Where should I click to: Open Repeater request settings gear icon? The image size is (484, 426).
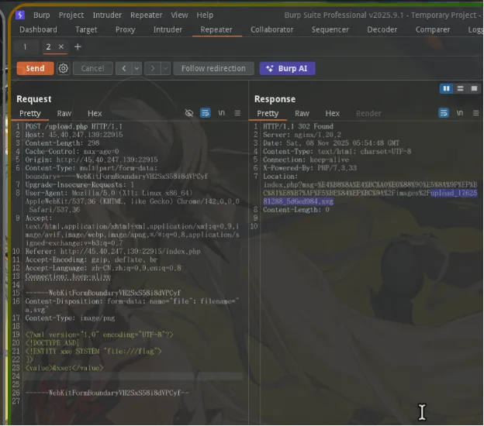point(64,68)
